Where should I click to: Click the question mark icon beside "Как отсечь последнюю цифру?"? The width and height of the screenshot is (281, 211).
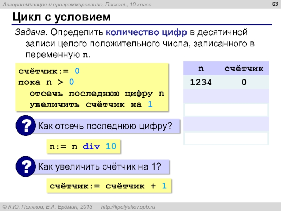(25, 126)
